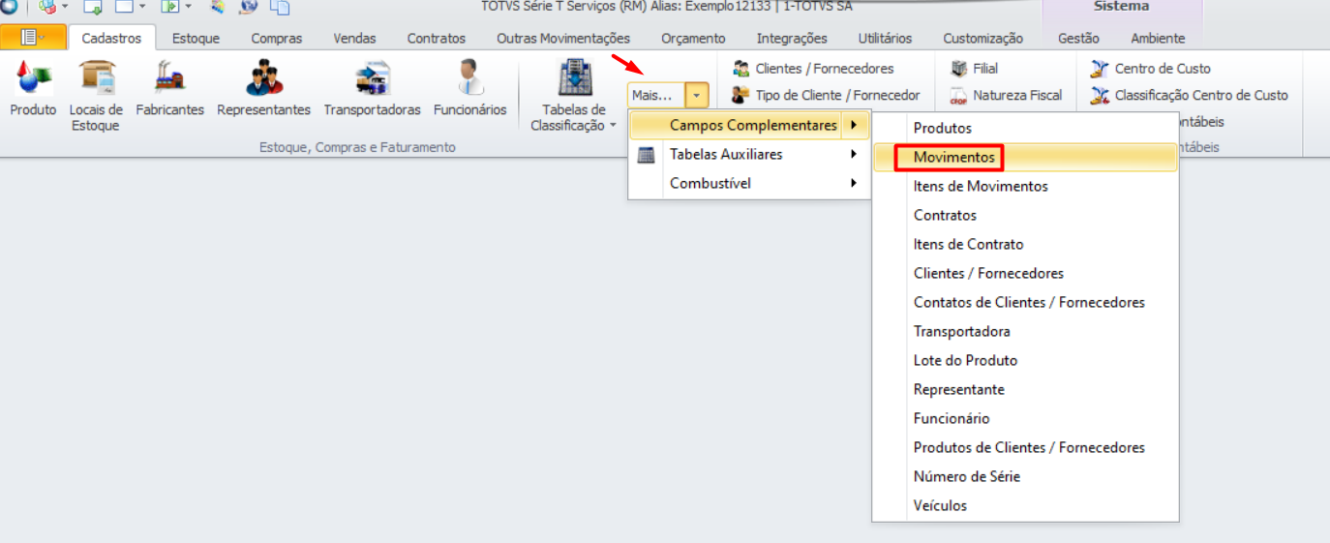
Task: Select Representante in the submenu
Action: coord(1025,389)
